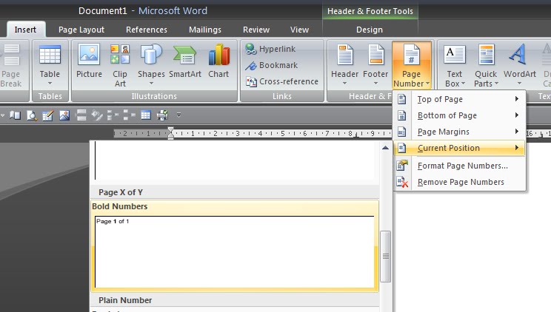Choose Page Margins menu item
551x312 pixels.
point(459,132)
